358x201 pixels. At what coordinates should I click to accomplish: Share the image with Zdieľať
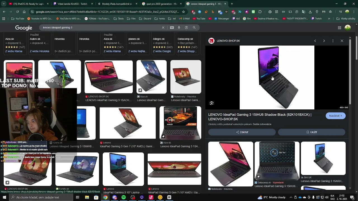(x=242, y=132)
